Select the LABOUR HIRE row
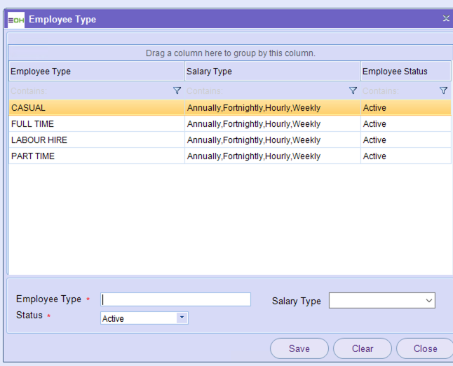Viewport: 453px width, 366px height. coord(96,140)
